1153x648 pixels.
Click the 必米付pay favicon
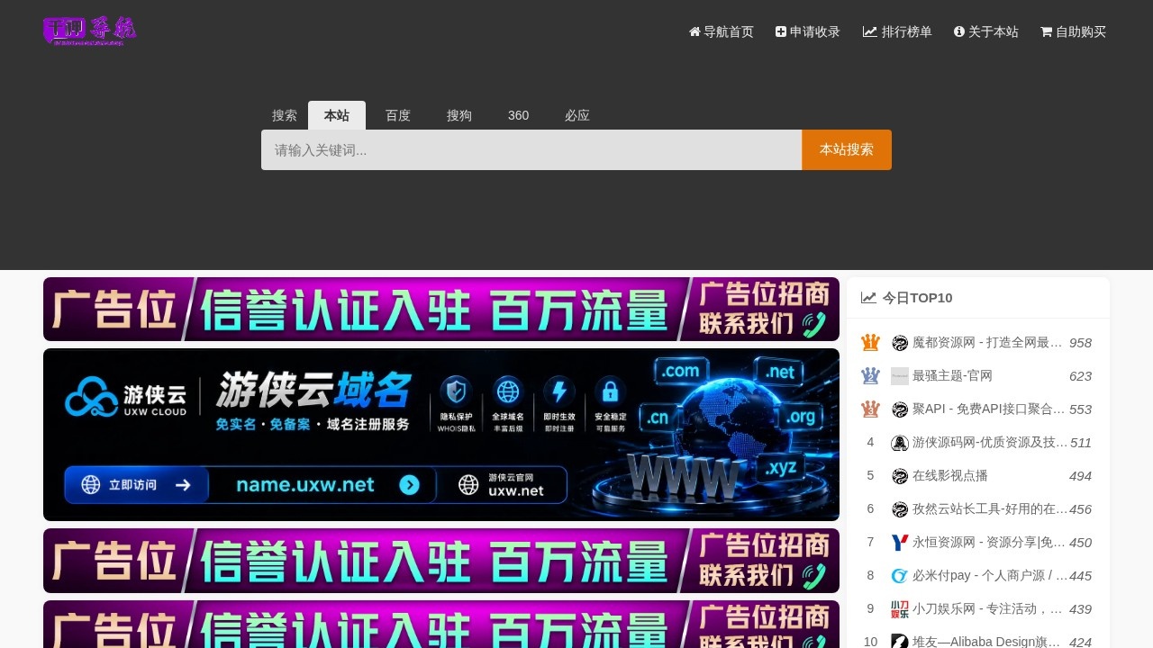(900, 575)
